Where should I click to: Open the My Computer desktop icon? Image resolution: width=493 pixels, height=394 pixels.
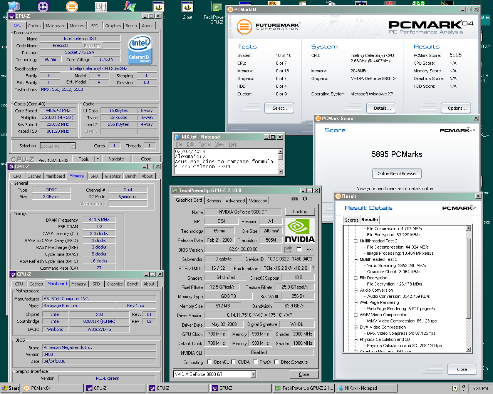(x=14, y=7)
